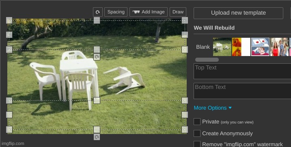Screen dimensions: 291x147
Task: Click the bottom text box's top-right corner handle
Action: 185,100
